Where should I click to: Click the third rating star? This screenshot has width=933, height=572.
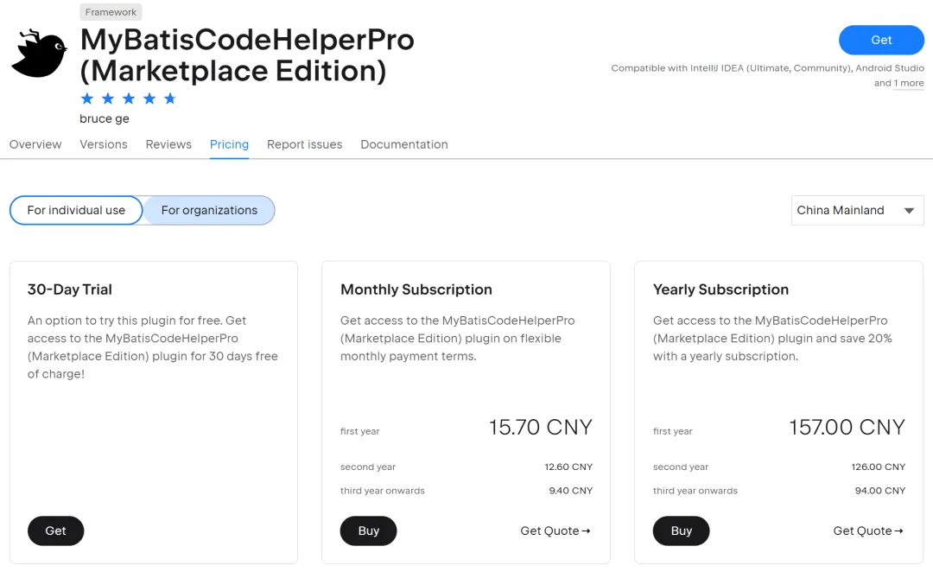129,99
